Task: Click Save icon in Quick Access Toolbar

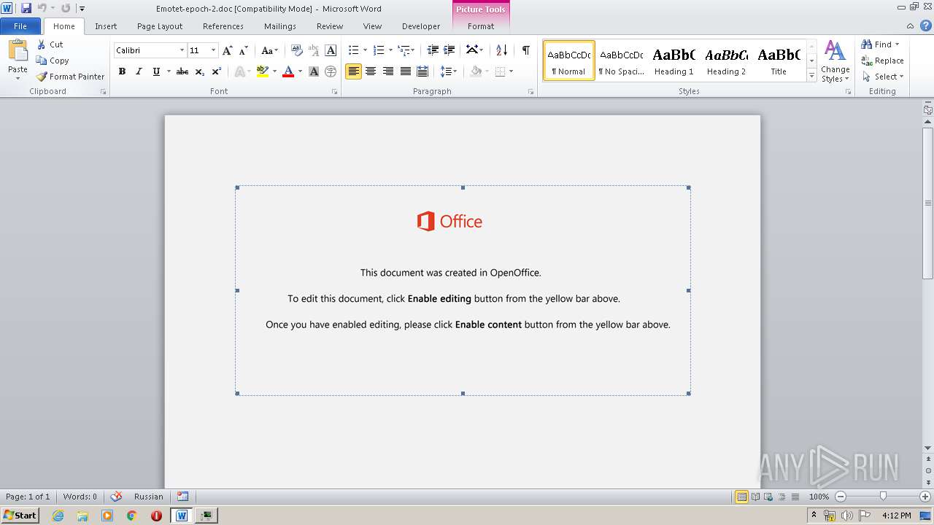Action: [x=26, y=8]
